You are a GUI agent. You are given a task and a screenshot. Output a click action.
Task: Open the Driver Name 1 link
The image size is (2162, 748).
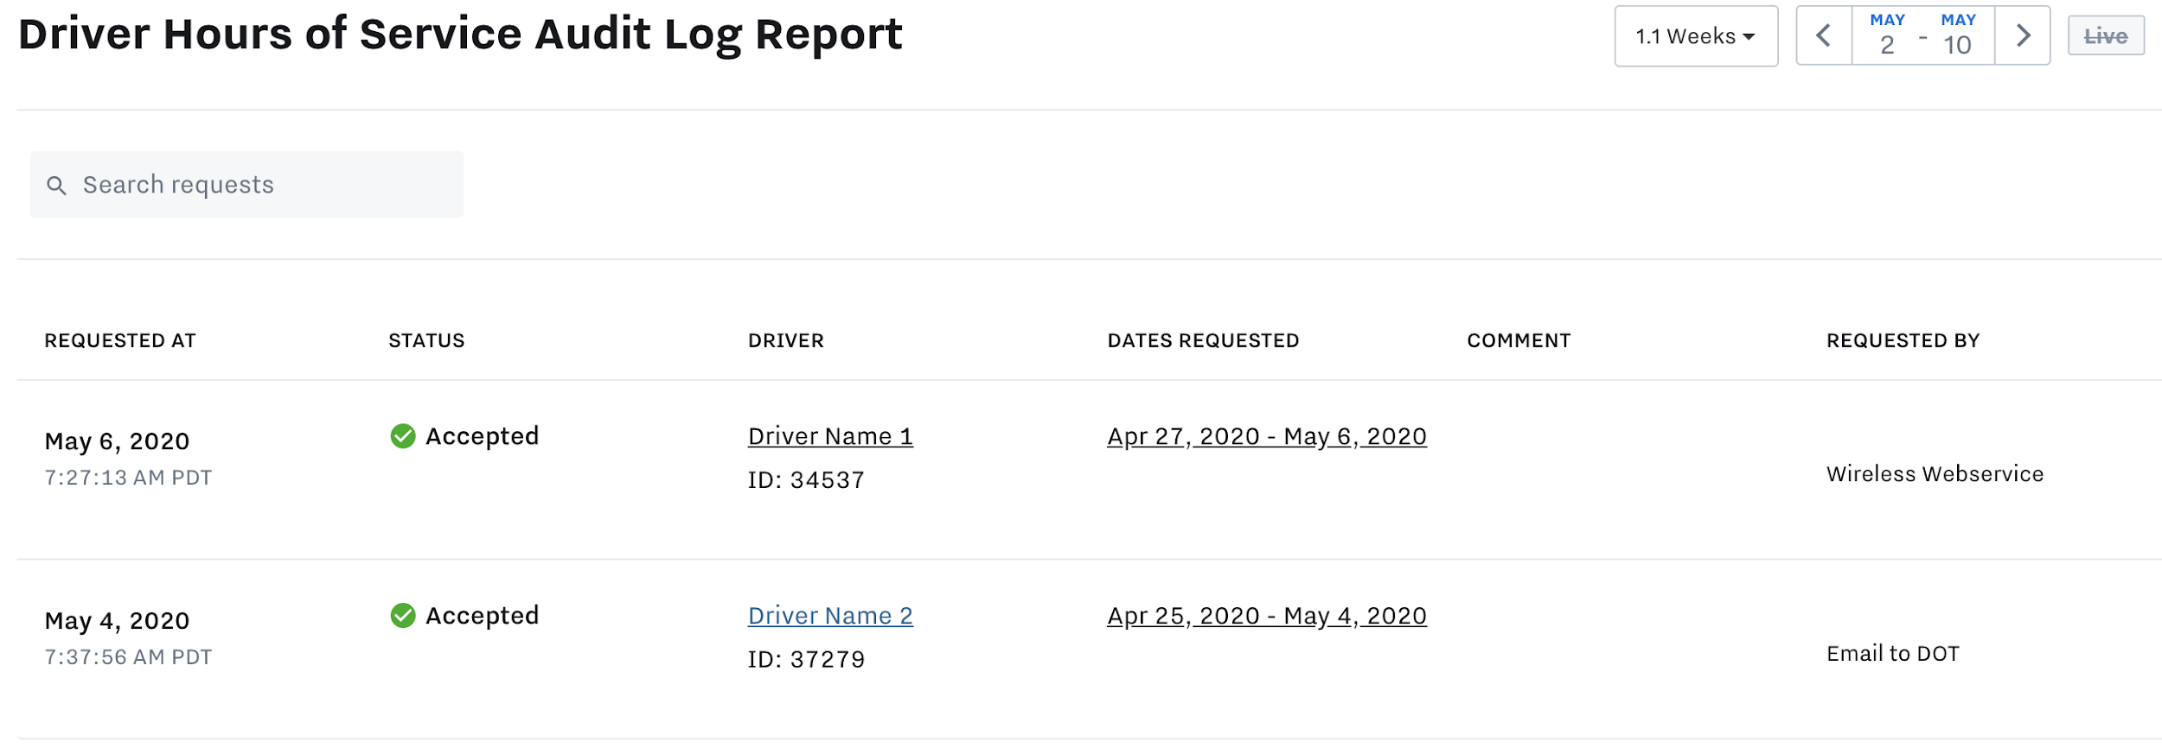pos(830,437)
